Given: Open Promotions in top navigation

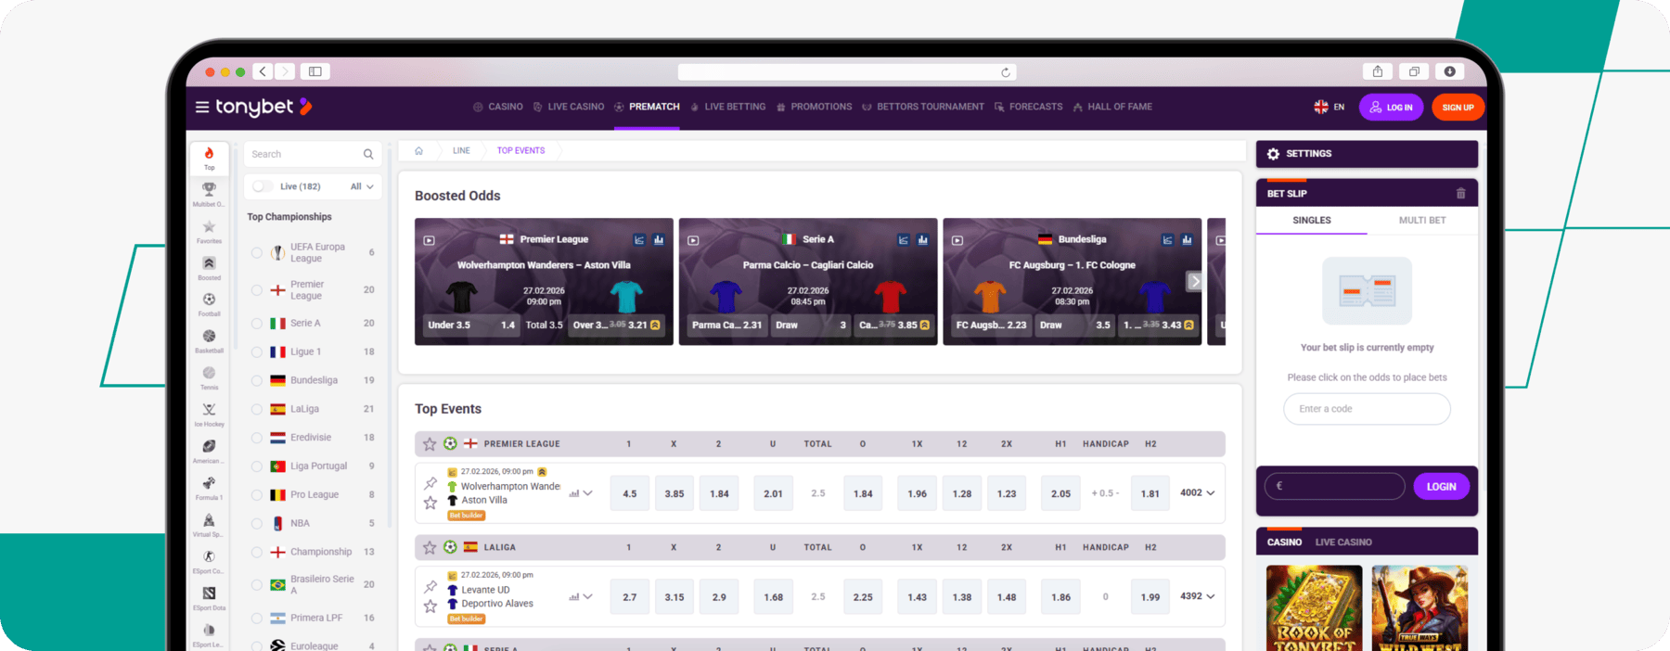Looking at the screenshot, I should 814,107.
